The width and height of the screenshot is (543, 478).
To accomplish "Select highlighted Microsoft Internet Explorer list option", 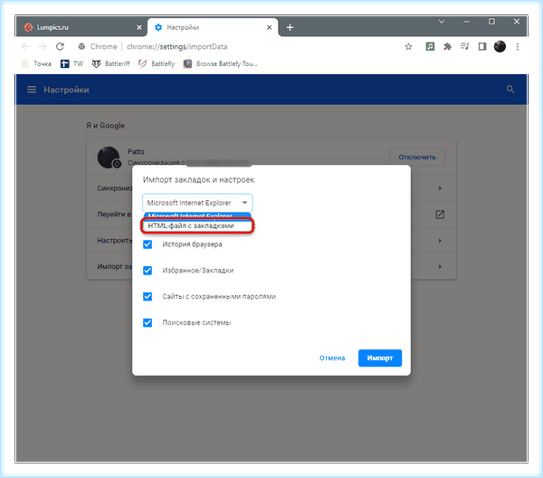I will pos(197,215).
